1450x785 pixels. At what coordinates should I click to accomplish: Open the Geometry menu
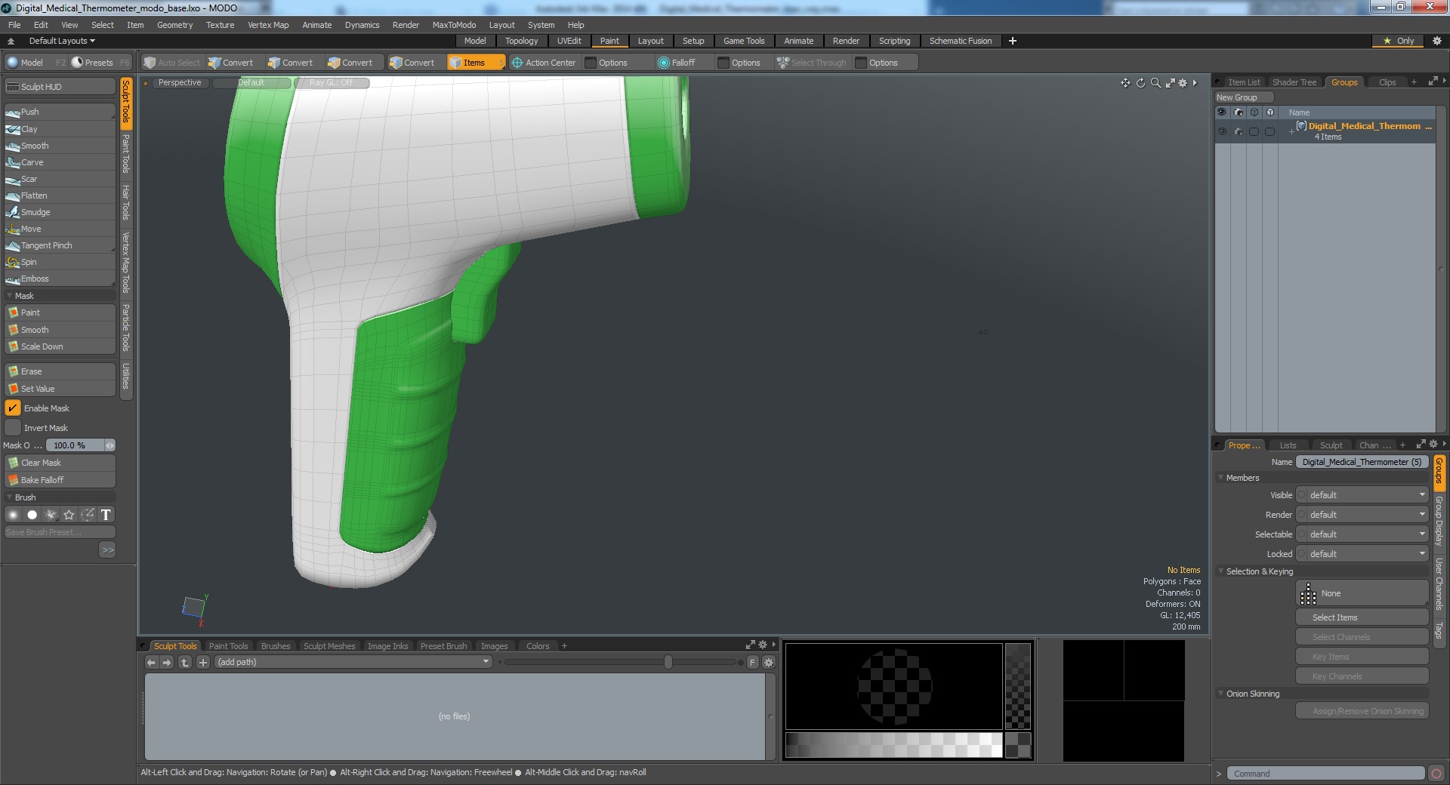point(174,25)
